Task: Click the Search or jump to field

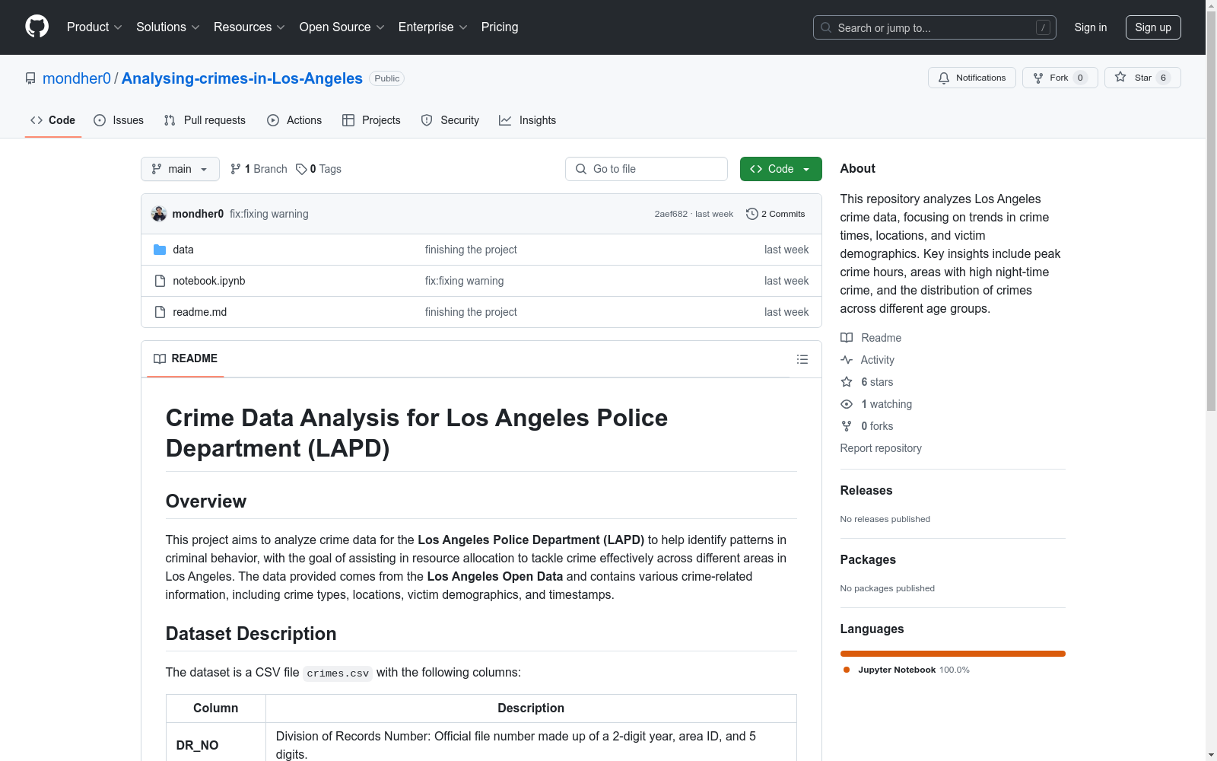Action: point(934,27)
